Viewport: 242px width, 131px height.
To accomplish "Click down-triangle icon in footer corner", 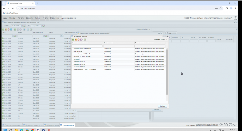I will click(235, 125).
